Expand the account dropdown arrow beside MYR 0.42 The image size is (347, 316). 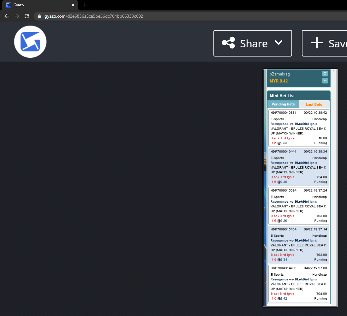click(x=325, y=80)
